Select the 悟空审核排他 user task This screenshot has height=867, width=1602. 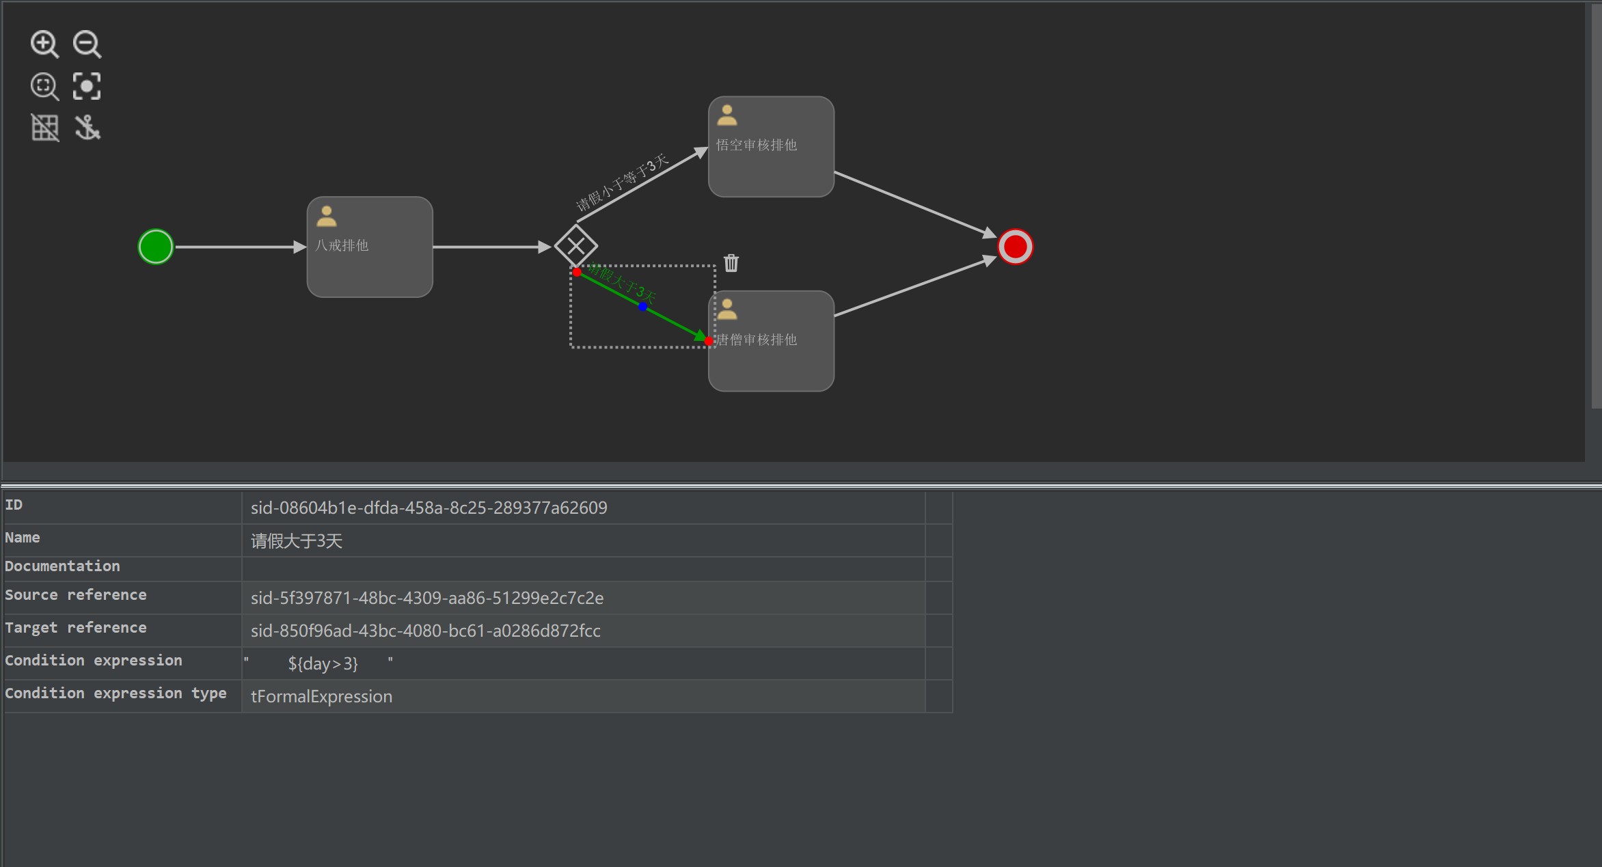pos(771,146)
